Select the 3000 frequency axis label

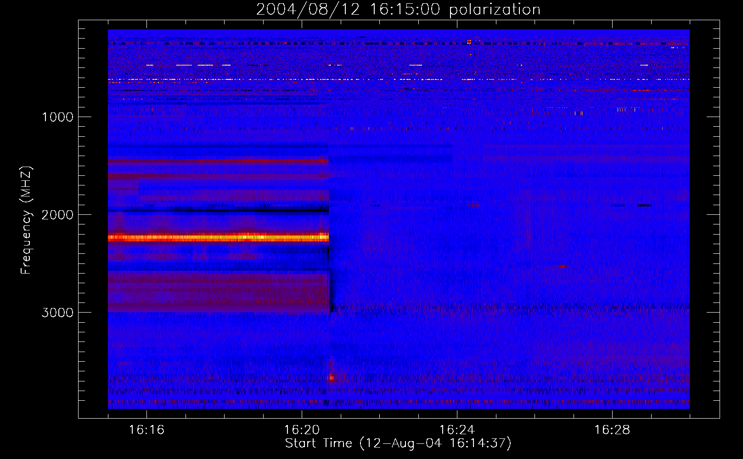coord(57,313)
